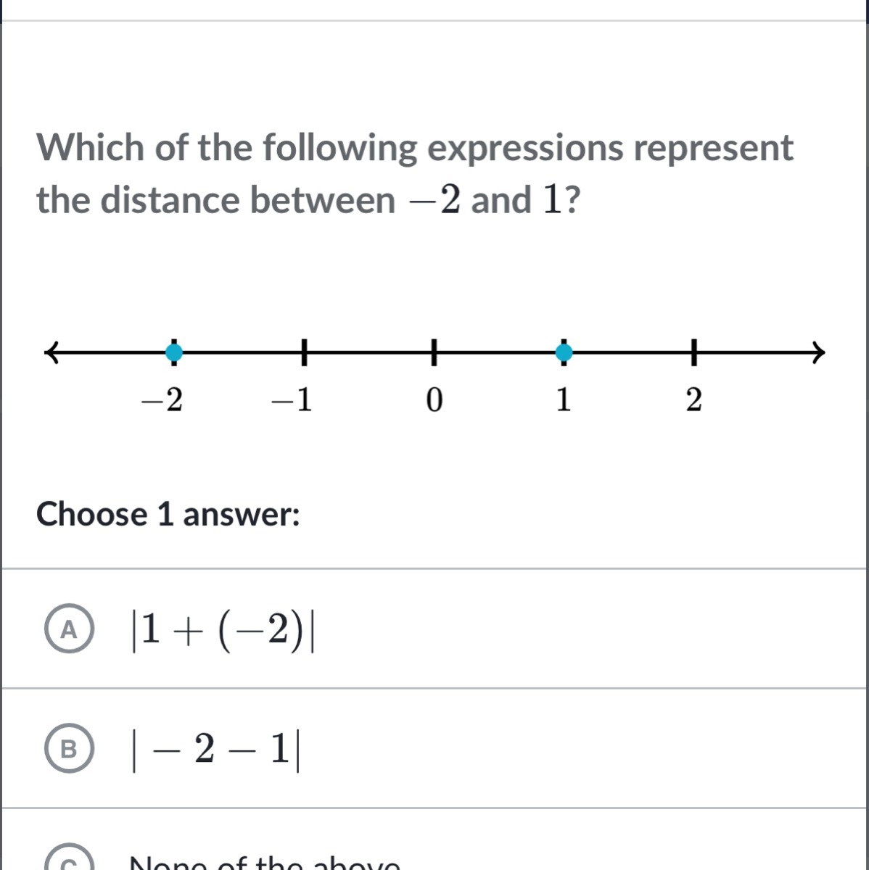Click the tick mark above 2
The height and width of the screenshot is (870, 869).
click(x=694, y=353)
